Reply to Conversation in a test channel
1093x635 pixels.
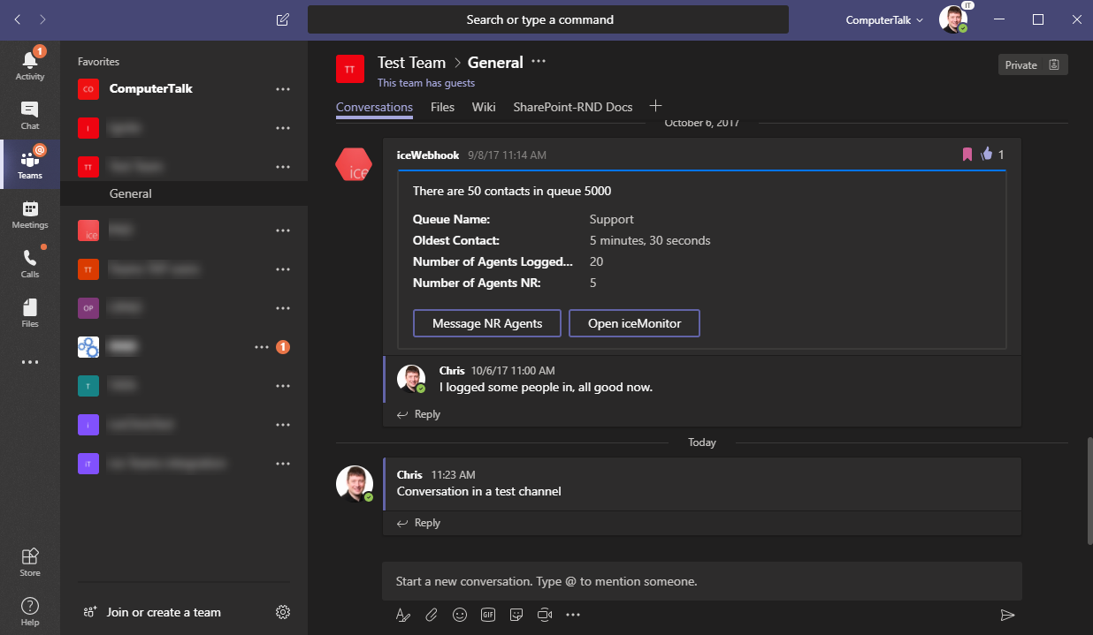(x=418, y=523)
